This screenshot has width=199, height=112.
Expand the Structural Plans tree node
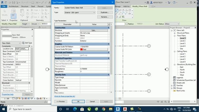tap(175, 33)
